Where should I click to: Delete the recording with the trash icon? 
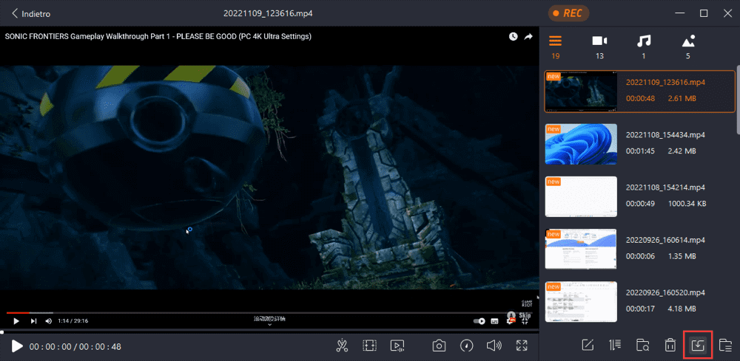pyautogui.click(x=670, y=345)
